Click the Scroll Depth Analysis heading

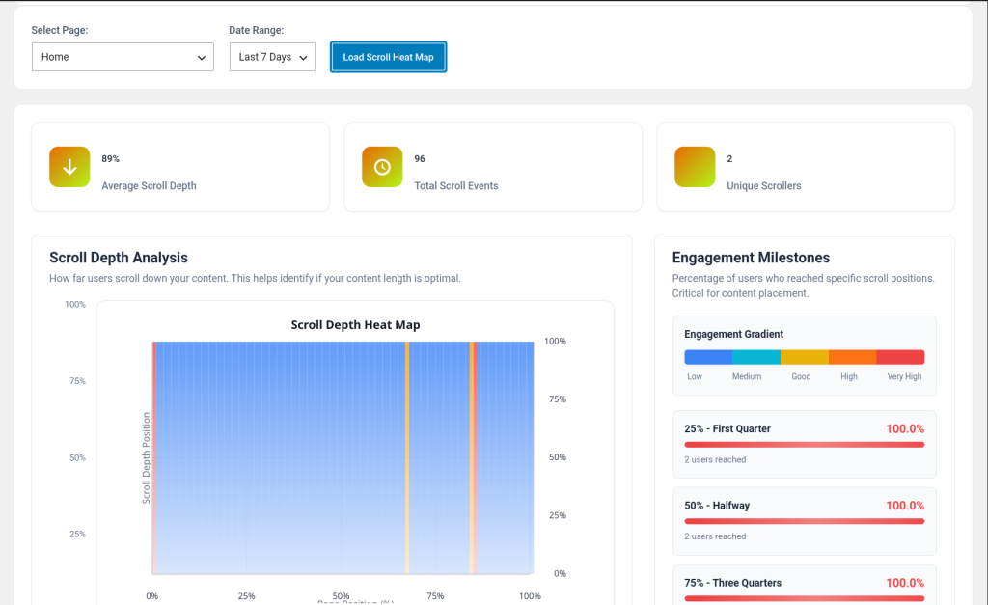click(x=119, y=258)
